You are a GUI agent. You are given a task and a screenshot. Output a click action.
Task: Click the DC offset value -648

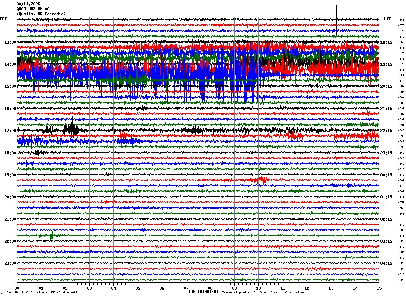pyautogui.click(x=401, y=213)
